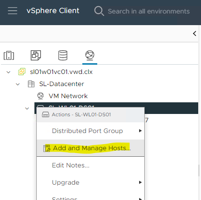Image resolution: width=201 pixels, height=200 pixels.
Task: Open the Upgrade submenu
Action: pos(91,182)
